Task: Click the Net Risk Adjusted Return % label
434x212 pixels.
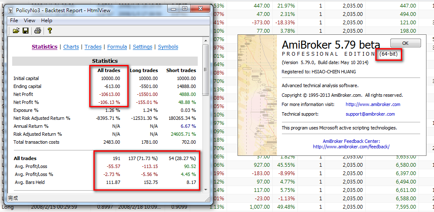Action: [42, 118]
